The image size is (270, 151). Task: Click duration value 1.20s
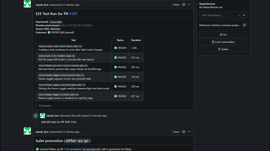tap(134, 48)
